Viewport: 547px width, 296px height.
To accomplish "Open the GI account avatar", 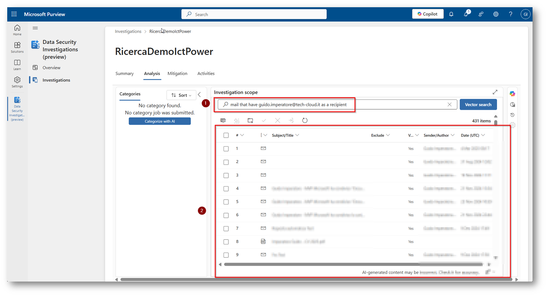I will [525, 14].
